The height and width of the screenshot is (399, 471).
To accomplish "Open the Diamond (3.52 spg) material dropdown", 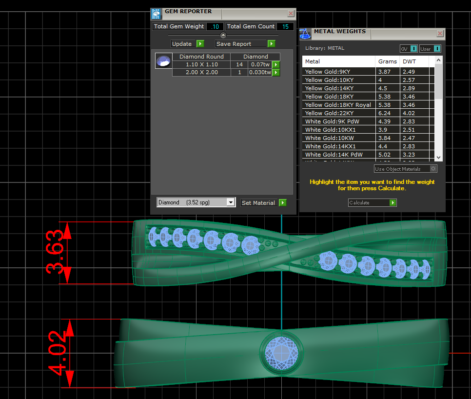I will point(231,202).
